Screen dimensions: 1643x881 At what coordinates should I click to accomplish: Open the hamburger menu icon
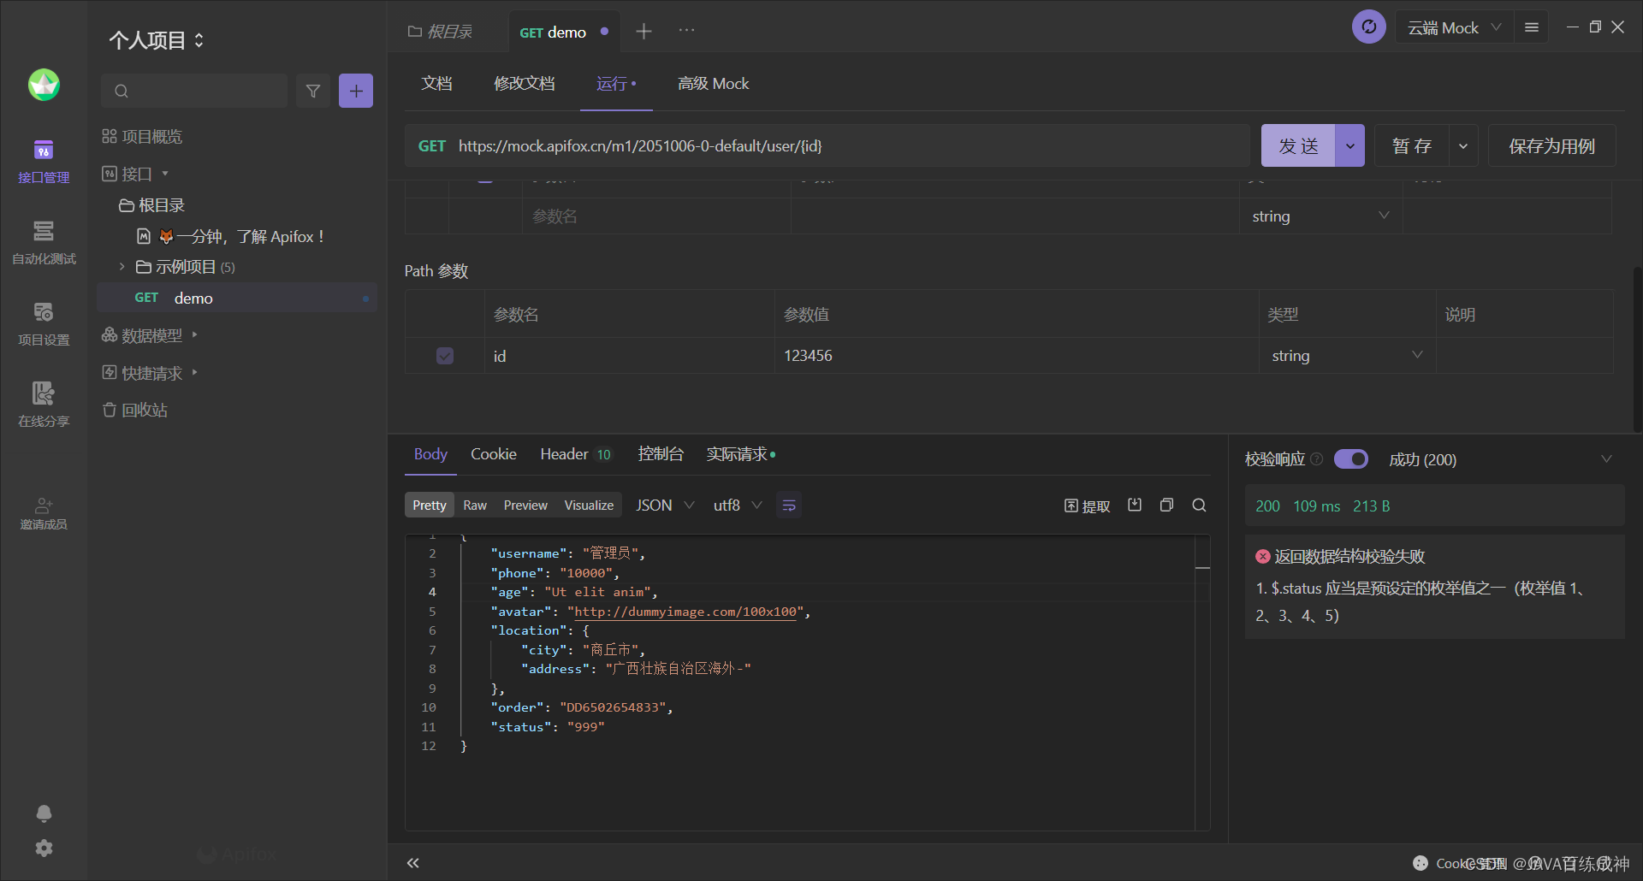[x=1532, y=27]
